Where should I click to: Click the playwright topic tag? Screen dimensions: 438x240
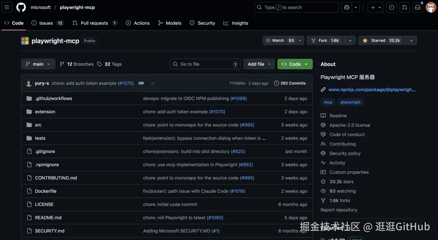coord(350,102)
